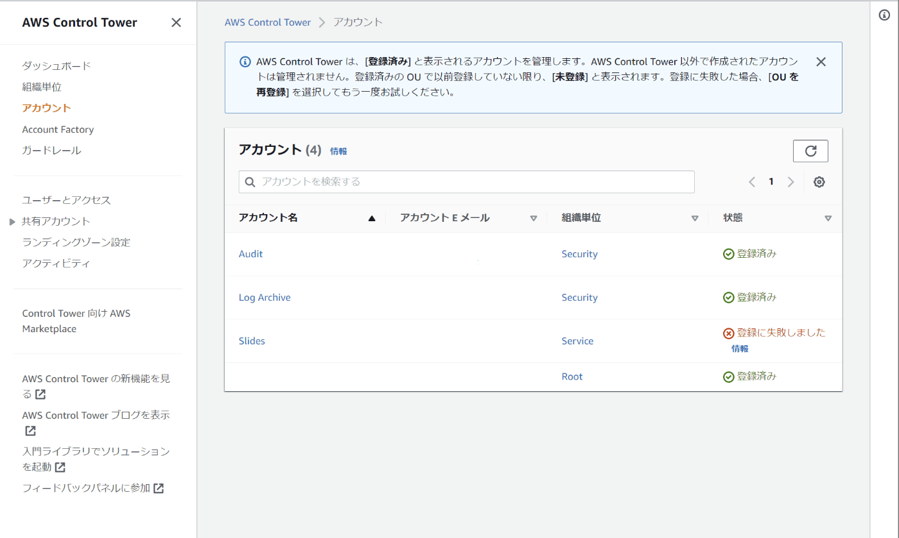Screen dimensions: 899x538
Task: Open Security OU link in Log Archive row
Action: (x=579, y=298)
